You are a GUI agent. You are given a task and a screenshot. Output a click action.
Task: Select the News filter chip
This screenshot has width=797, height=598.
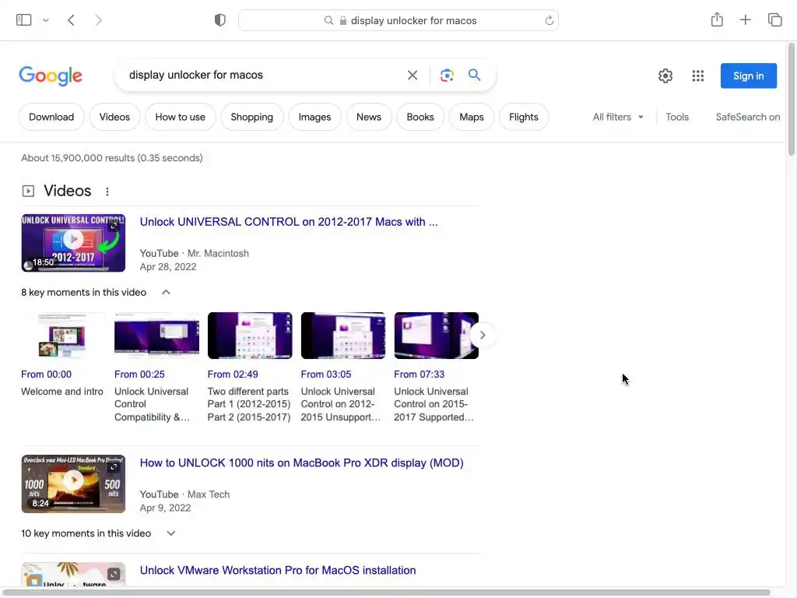point(368,117)
